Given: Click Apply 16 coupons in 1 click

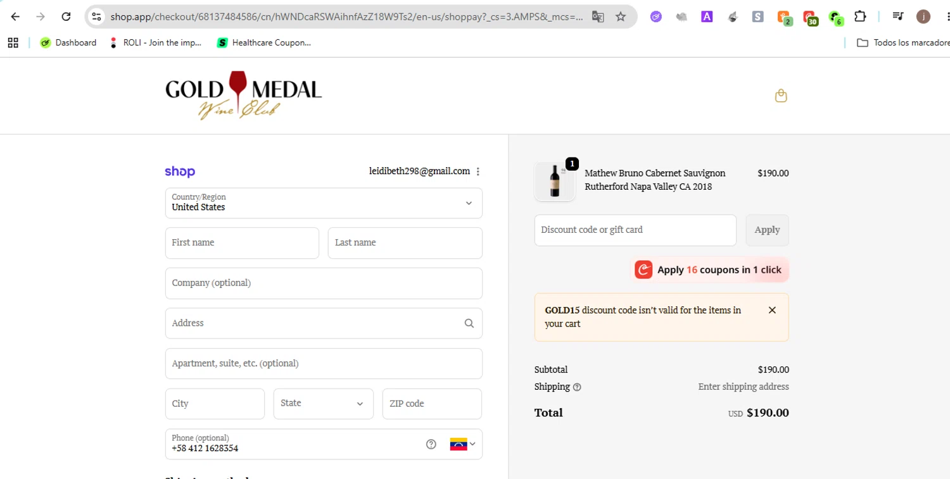Looking at the screenshot, I should point(711,270).
